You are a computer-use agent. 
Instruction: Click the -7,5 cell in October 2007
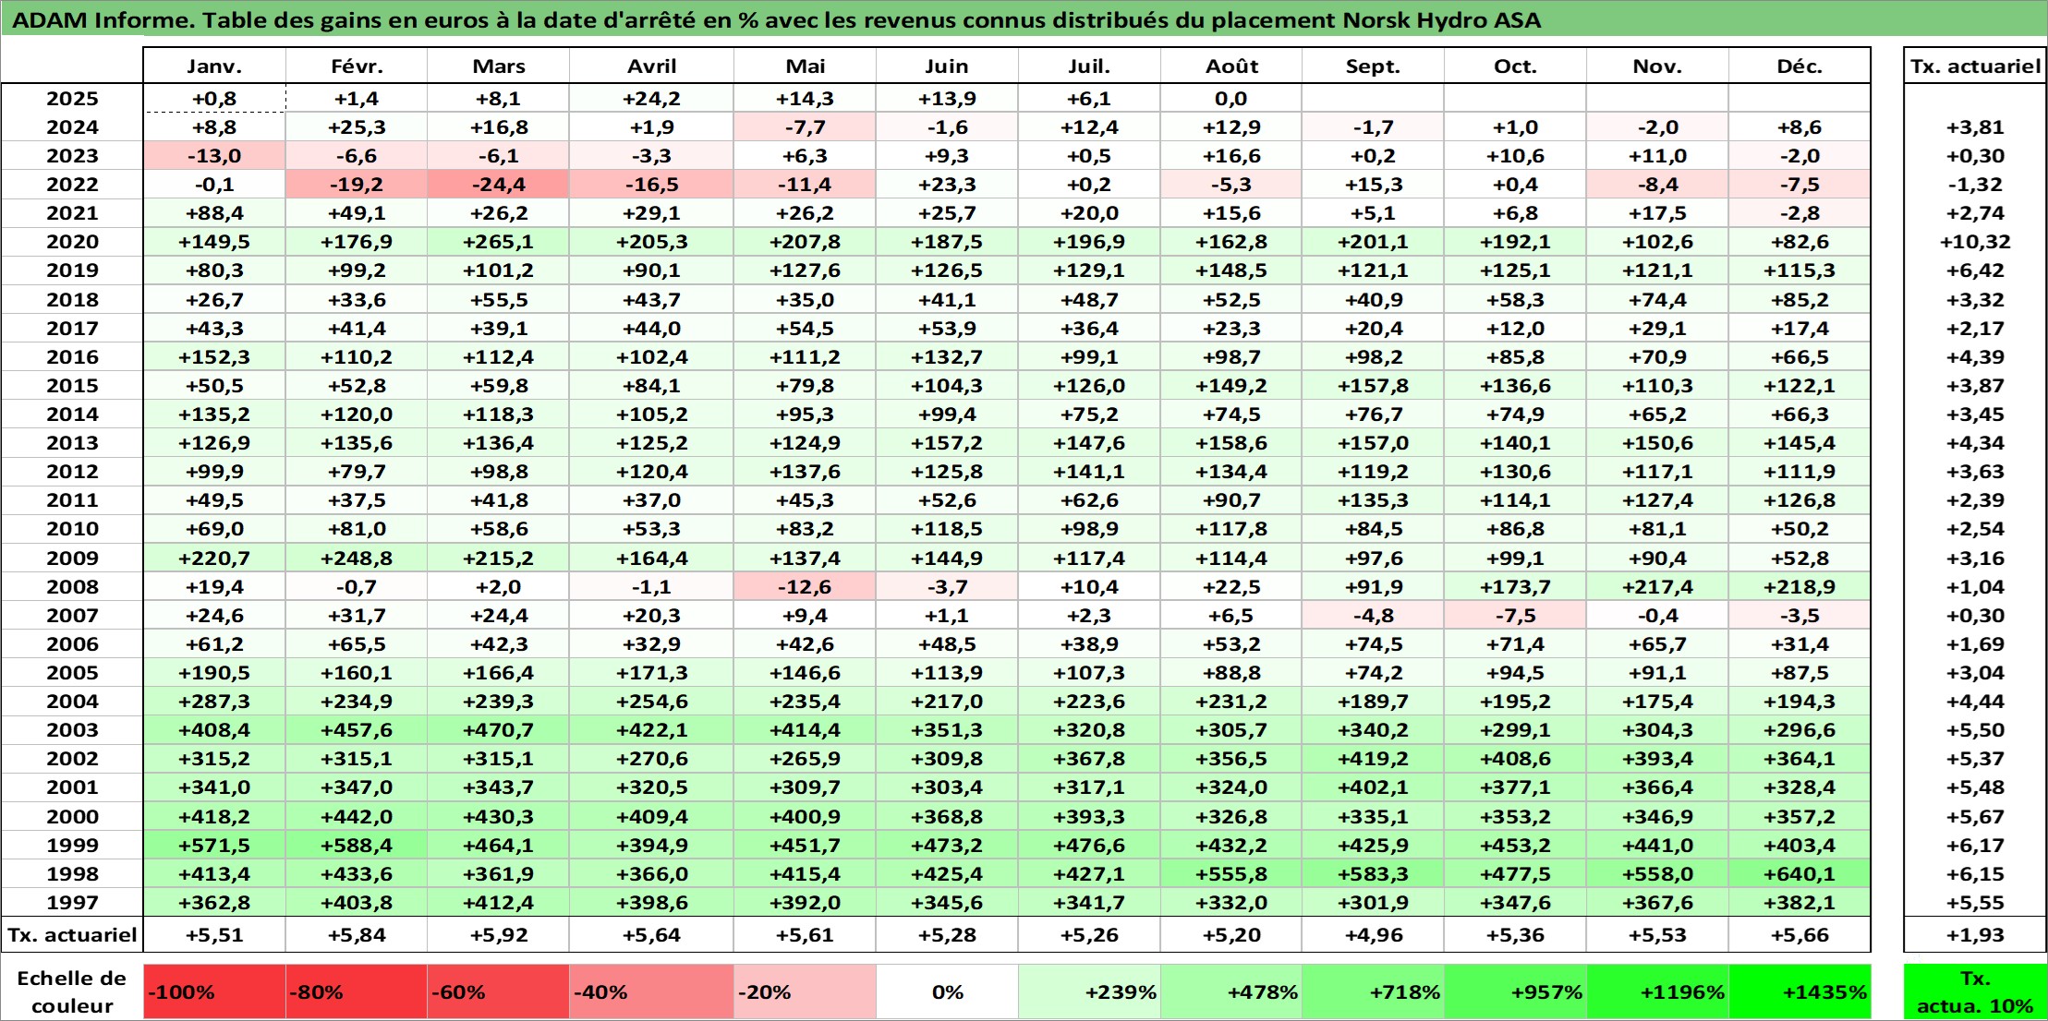tap(1516, 616)
